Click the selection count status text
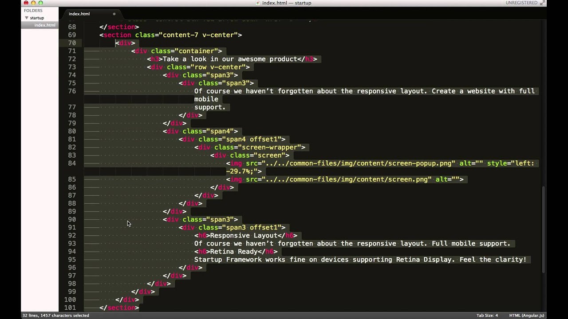 pos(56,315)
